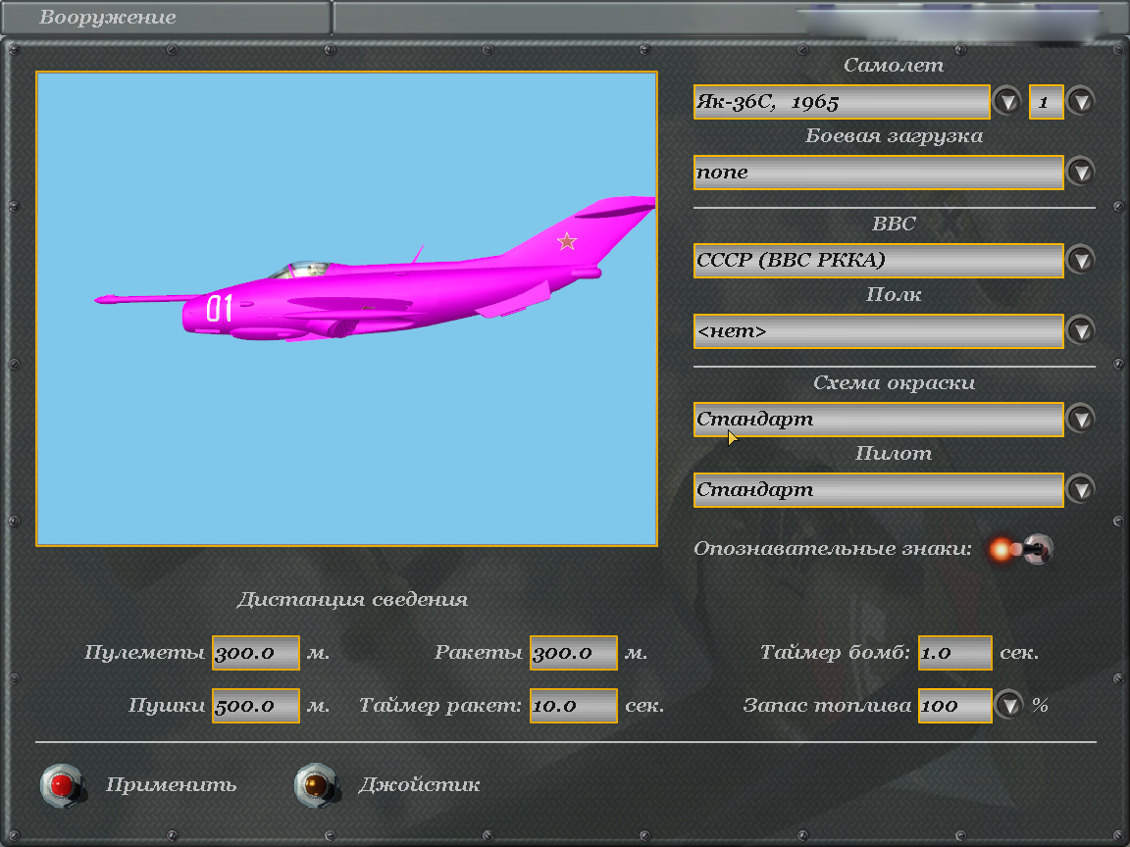Click the Таймер бомб field 1.0
Image resolution: width=1130 pixels, height=847 pixels.
[954, 653]
